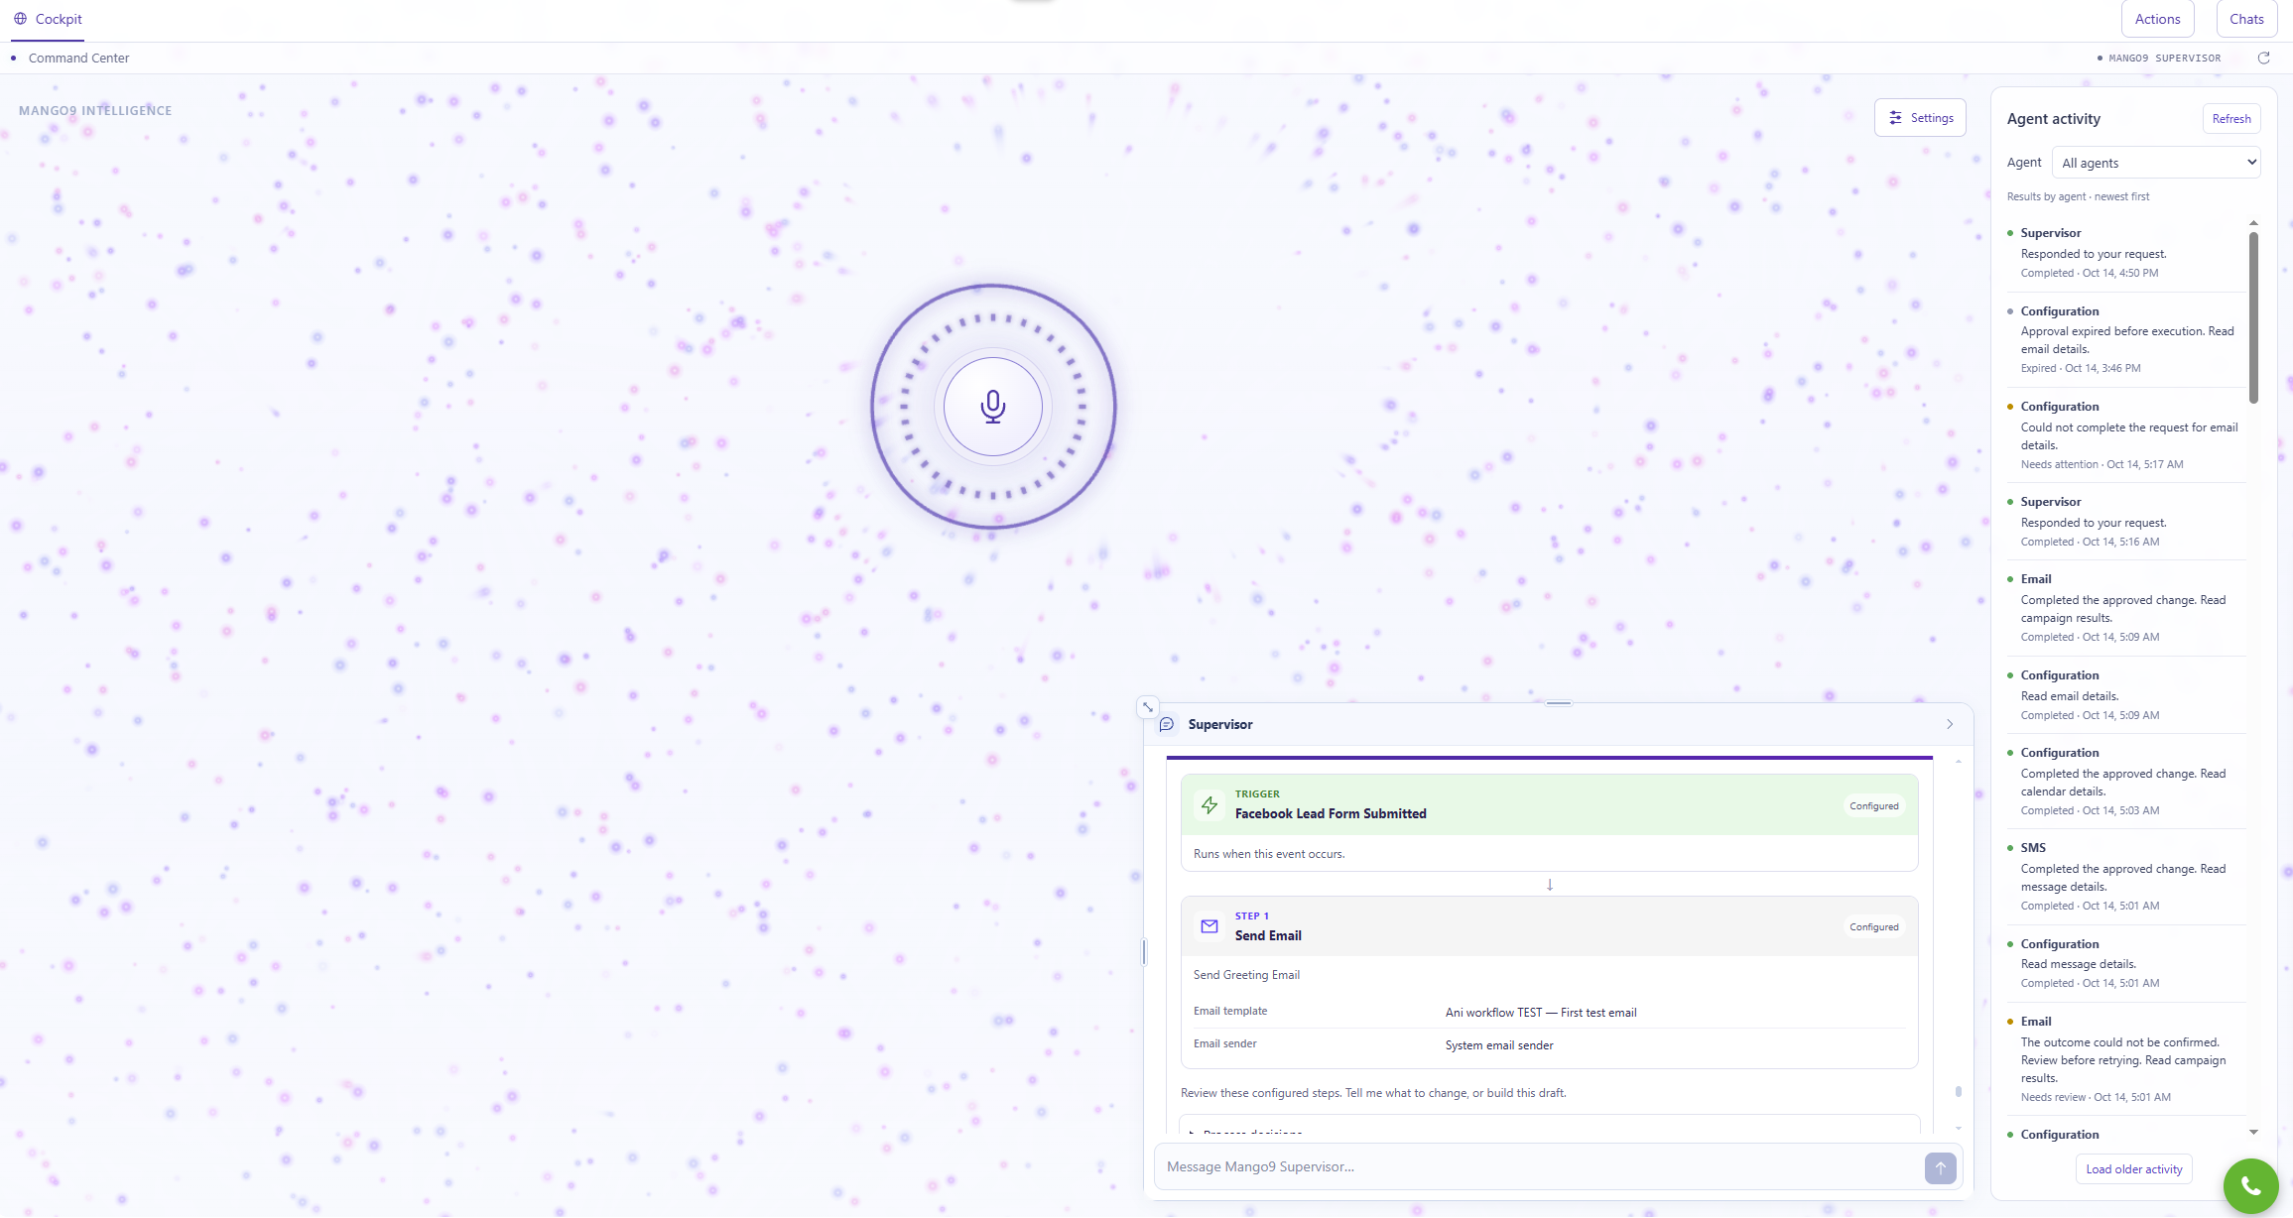
Task: Click the Facebook Lead Form Submitted title
Action: click(x=1331, y=813)
